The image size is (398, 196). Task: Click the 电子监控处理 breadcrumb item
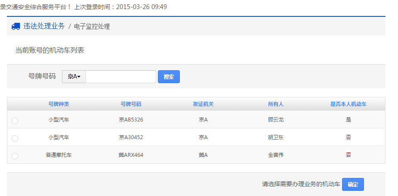tap(92, 27)
